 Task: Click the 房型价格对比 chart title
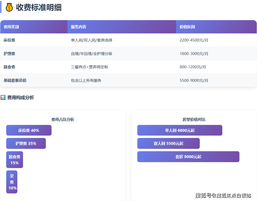(194, 119)
